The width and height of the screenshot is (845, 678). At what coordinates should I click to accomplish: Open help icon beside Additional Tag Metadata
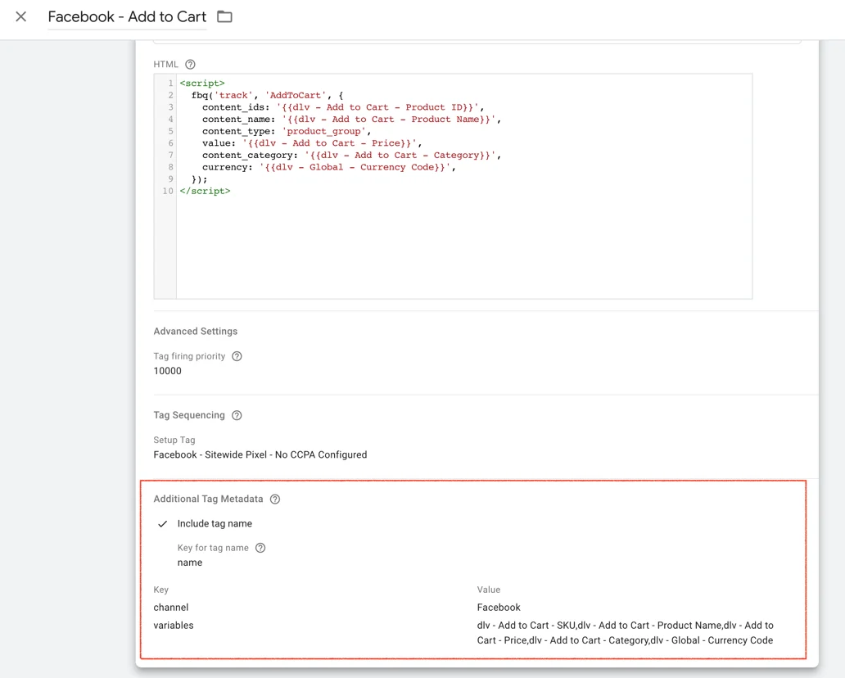275,499
